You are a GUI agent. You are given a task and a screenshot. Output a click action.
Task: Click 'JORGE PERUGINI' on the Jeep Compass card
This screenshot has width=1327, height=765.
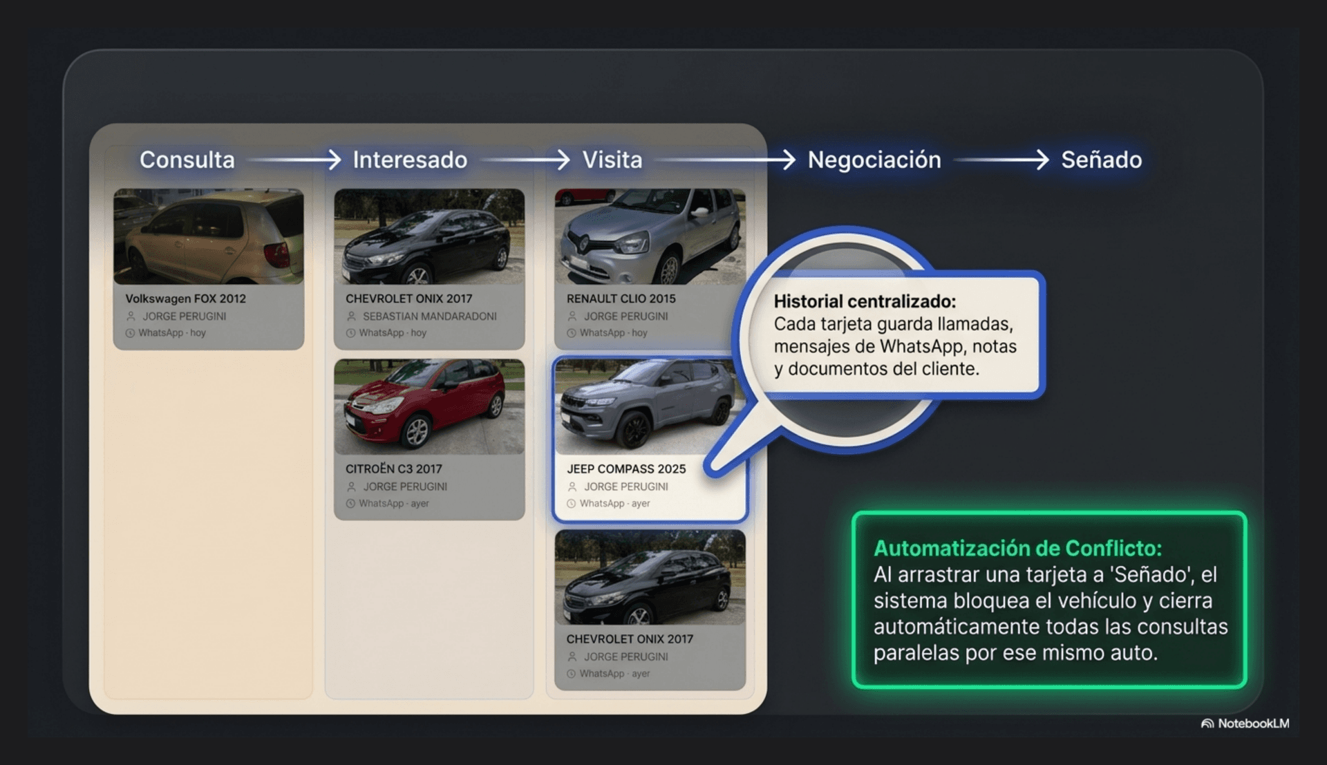tap(626, 487)
